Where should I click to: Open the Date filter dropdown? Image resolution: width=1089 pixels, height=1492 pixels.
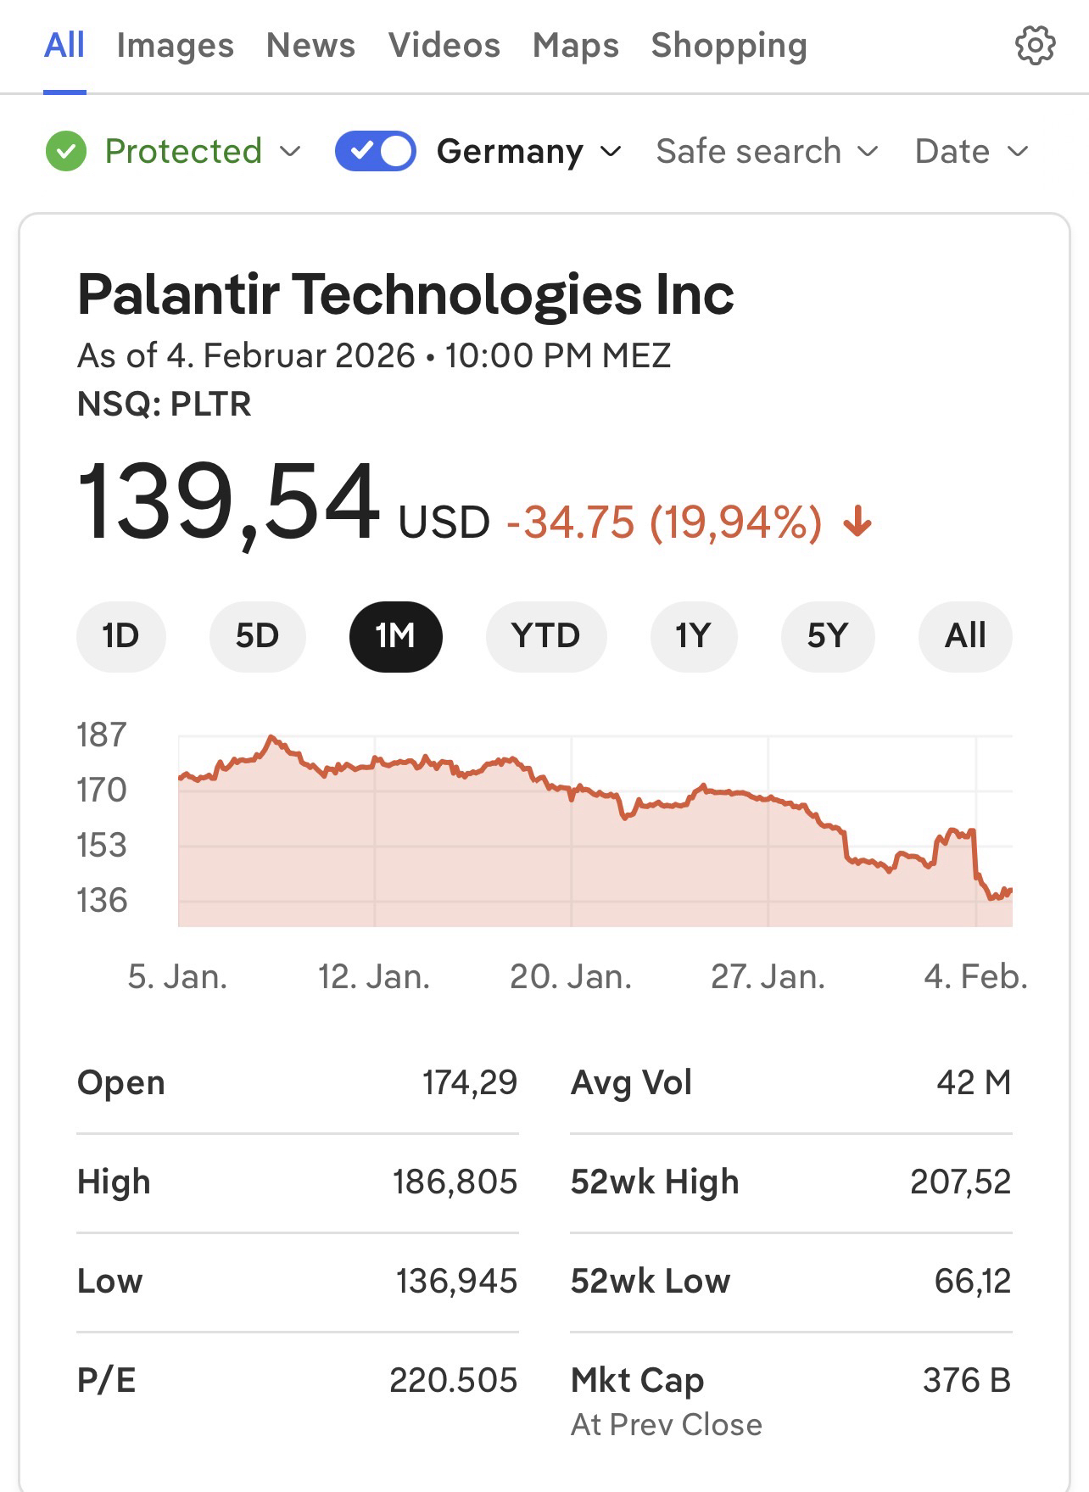coord(971,152)
